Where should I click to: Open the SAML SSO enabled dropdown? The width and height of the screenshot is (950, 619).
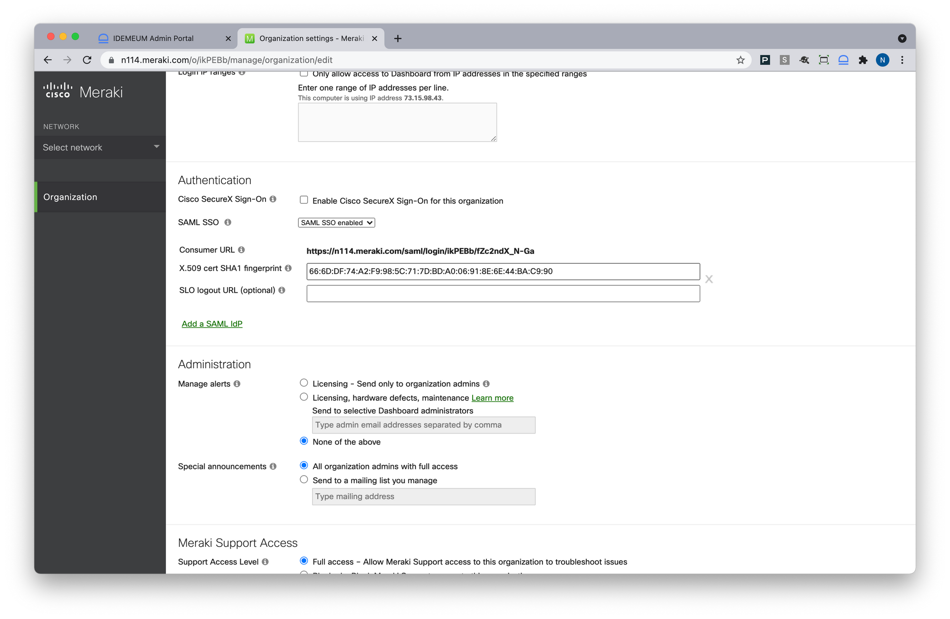(336, 223)
